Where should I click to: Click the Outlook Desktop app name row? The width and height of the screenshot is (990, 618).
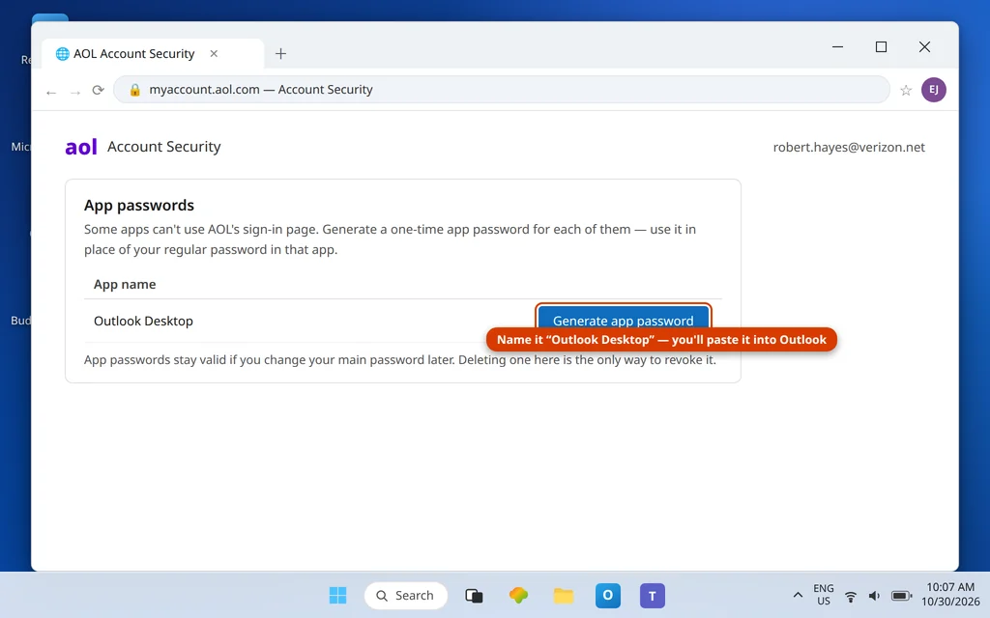click(403, 321)
